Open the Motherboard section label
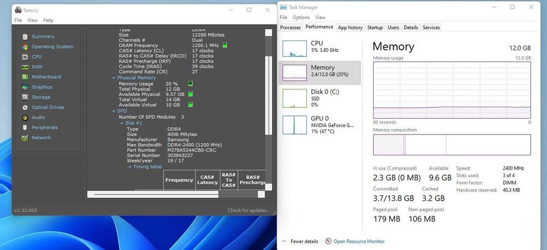Viewport: 547px width, 250px height. (x=46, y=77)
